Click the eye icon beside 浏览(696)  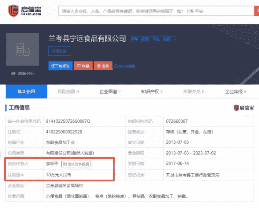click(14, 74)
